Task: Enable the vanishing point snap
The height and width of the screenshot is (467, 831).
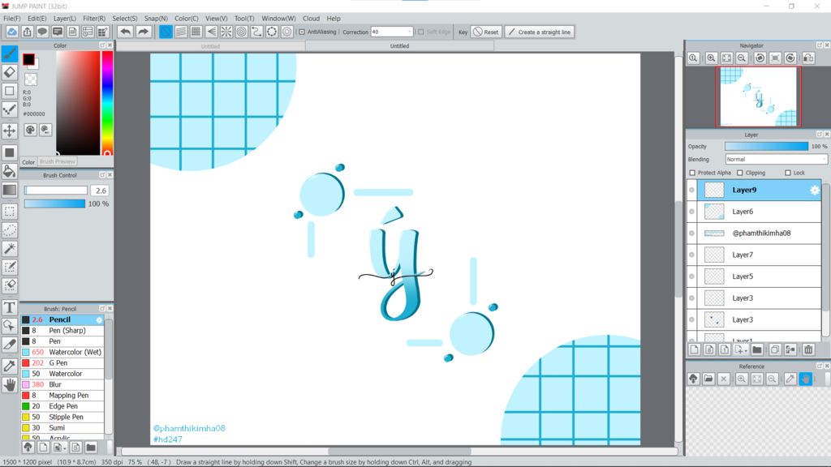Action: click(x=212, y=32)
